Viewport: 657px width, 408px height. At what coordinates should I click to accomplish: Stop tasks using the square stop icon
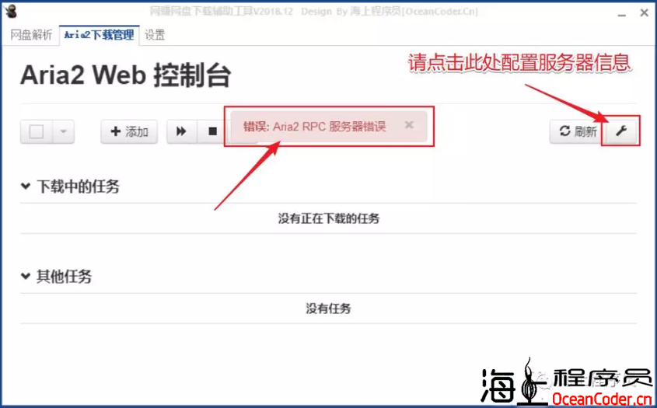[x=213, y=131]
